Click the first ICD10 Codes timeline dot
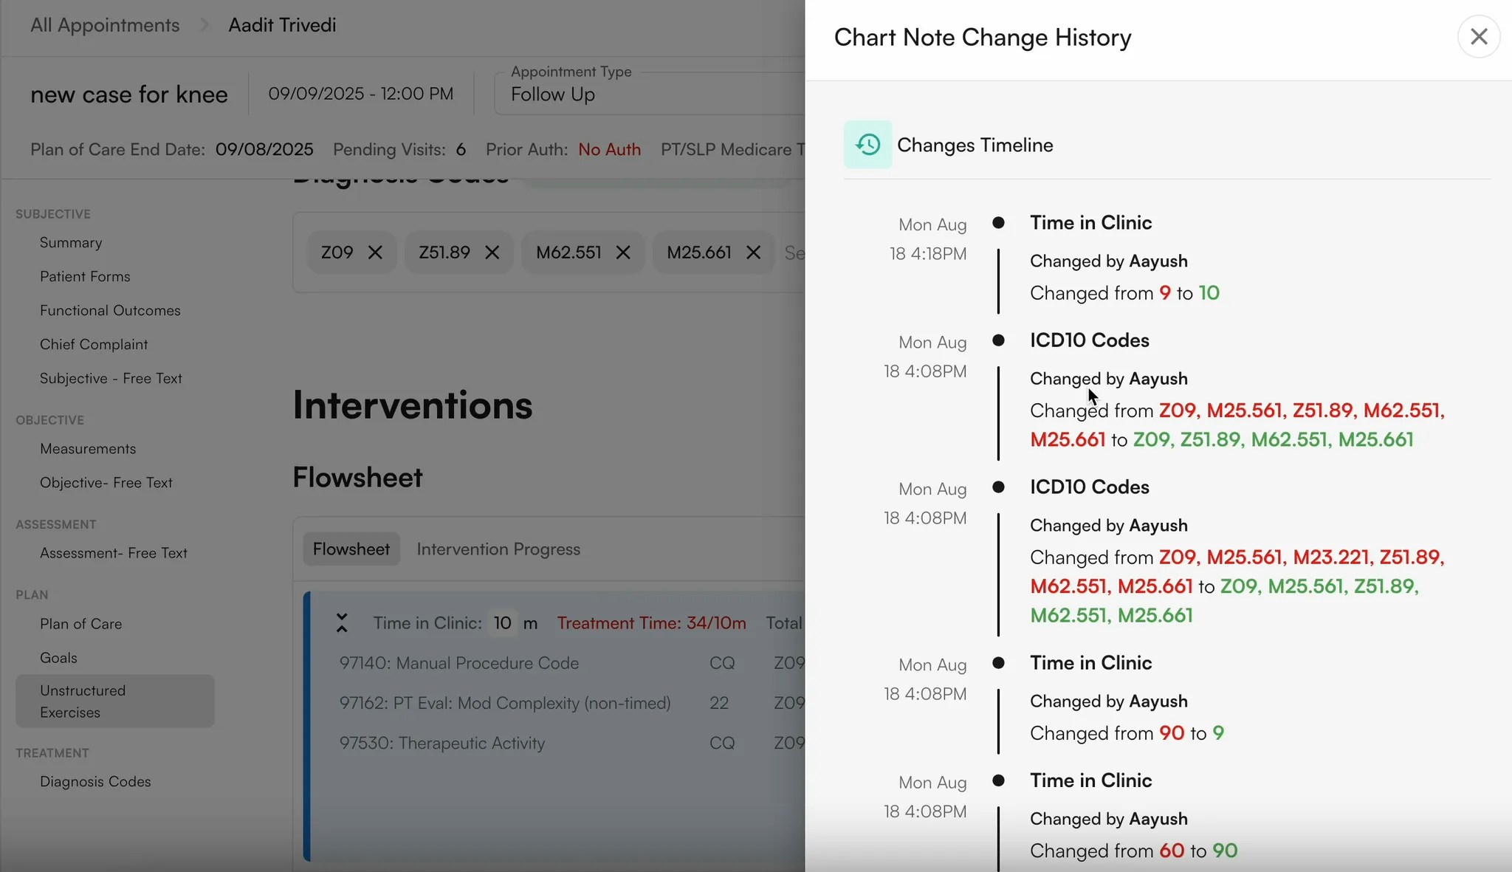Screen dimensions: 1512x872 tap(998, 340)
